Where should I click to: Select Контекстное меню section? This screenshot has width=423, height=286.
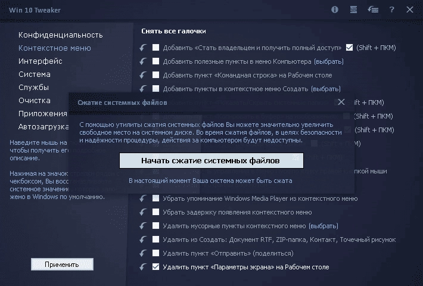pos(54,48)
